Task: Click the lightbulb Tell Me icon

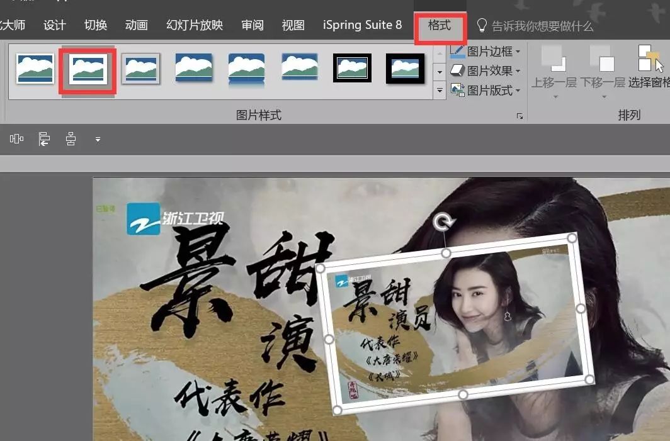Action: click(x=482, y=26)
